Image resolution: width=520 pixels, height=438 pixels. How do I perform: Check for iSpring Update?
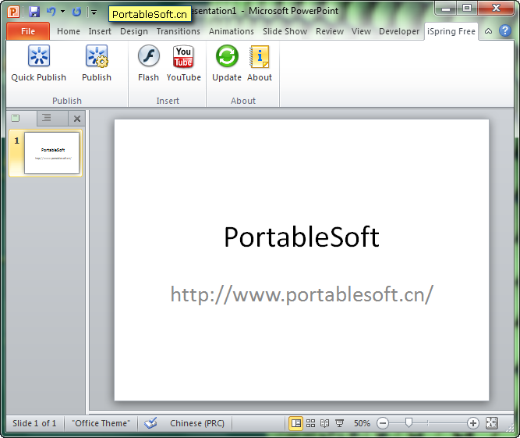click(227, 63)
